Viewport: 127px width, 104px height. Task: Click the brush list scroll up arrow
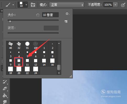(59, 43)
